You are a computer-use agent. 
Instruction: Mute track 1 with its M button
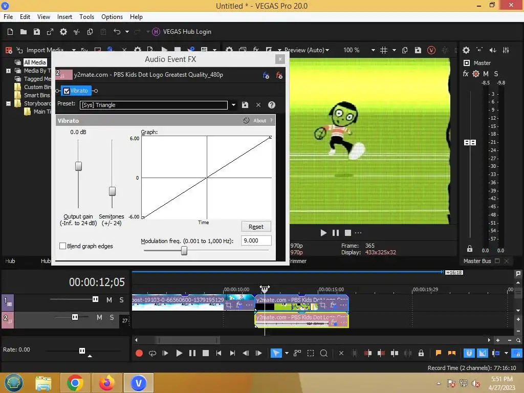click(x=109, y=300)
